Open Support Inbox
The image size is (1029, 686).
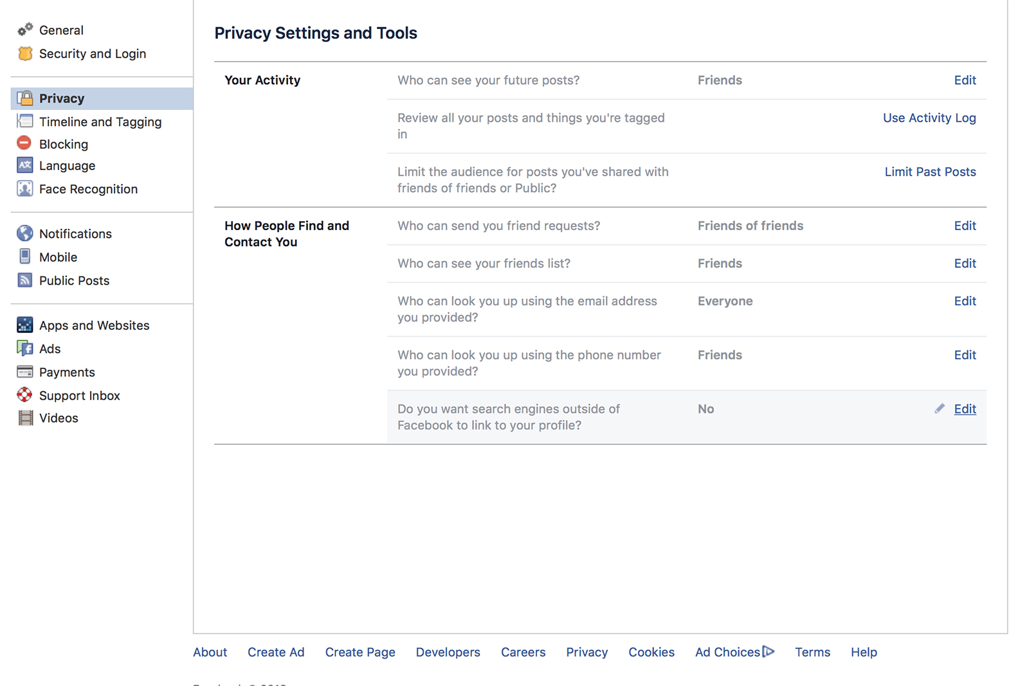click(79, 395)
